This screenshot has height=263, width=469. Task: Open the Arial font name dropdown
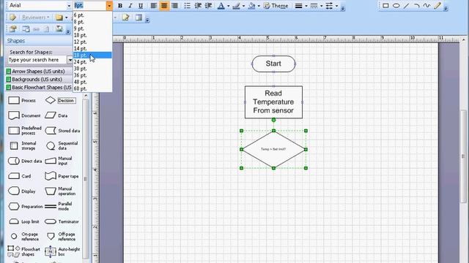[x=68, y=6]
